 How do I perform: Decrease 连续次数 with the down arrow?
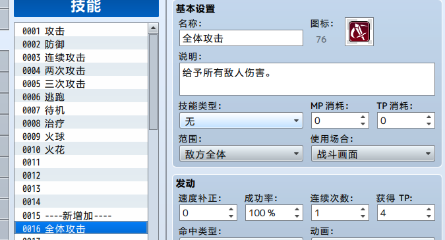coord(363,216)
